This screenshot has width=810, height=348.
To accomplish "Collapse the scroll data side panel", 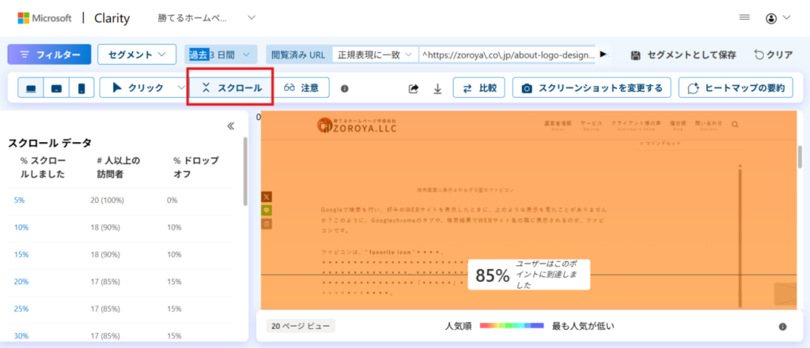I will (231, 125).
